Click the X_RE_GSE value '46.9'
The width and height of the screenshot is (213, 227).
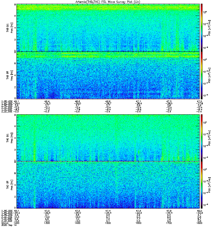click(x=108, y=101)
